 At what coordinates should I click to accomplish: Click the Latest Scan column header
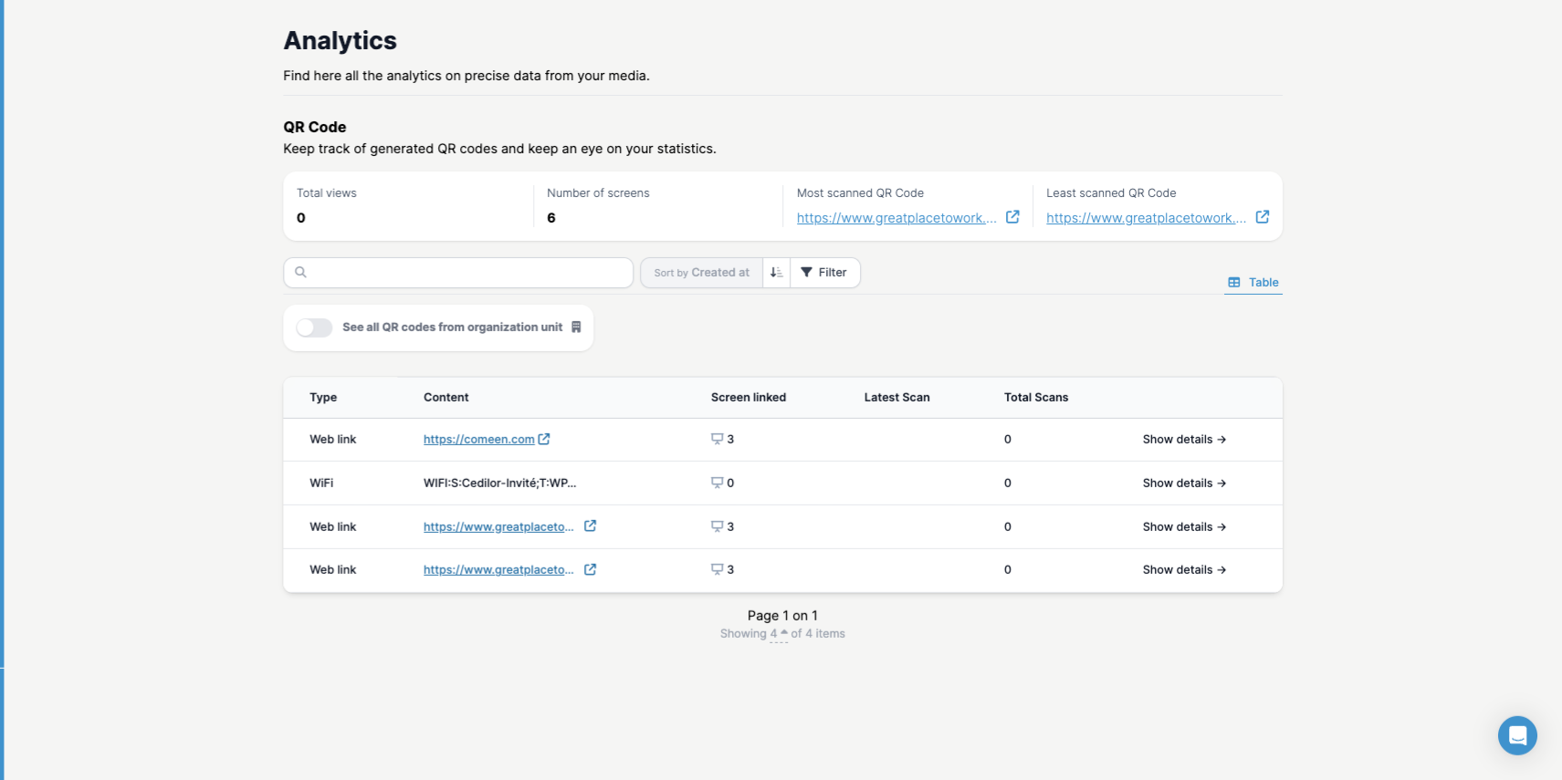pyautogui.click(x=896, y=398)
